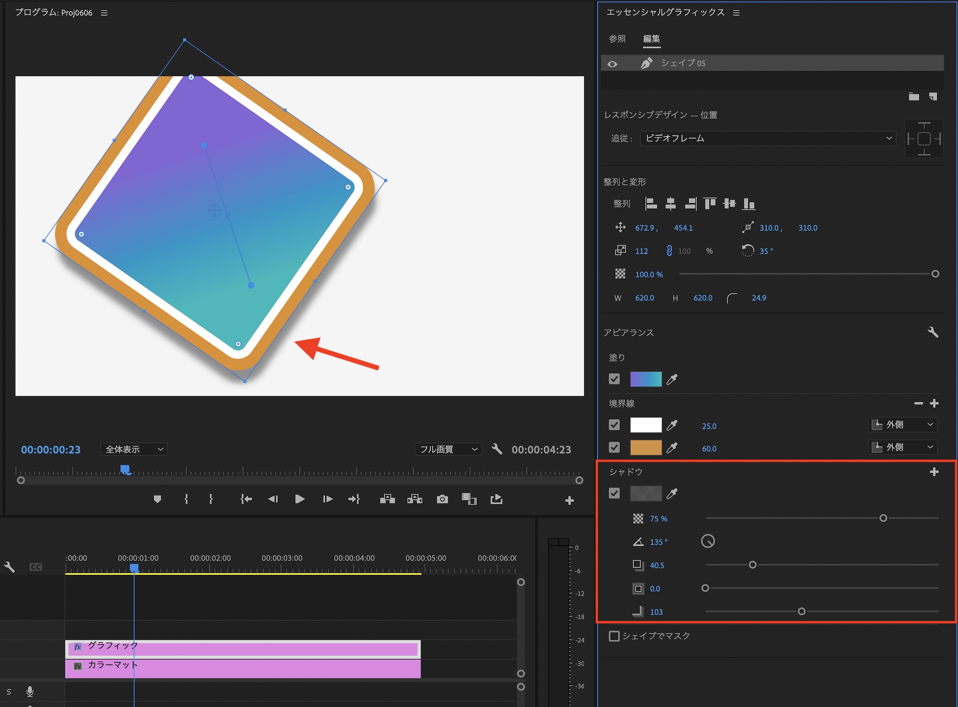Click the align bottom edges icon
The height and width of the screenshot is (707, 958).
pyautogui.click(x=749, y=204)
